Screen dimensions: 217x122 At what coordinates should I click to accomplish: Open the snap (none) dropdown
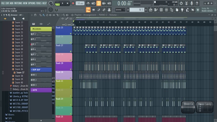point(120,10)
